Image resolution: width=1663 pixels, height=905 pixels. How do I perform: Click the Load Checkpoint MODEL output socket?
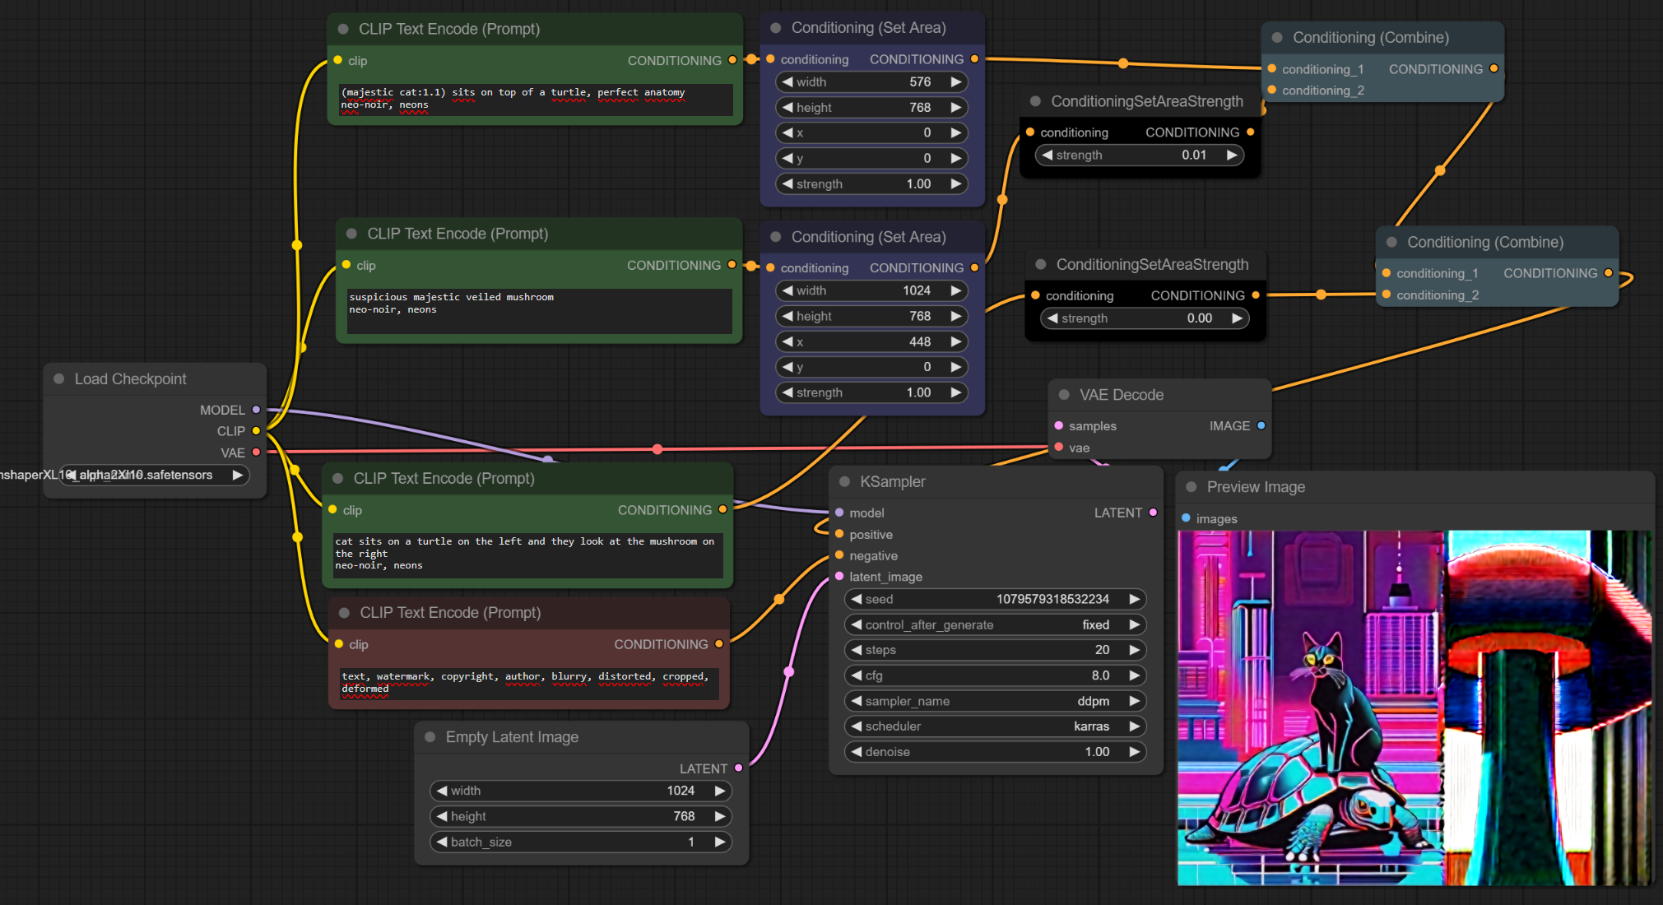[x=256, y=410]
